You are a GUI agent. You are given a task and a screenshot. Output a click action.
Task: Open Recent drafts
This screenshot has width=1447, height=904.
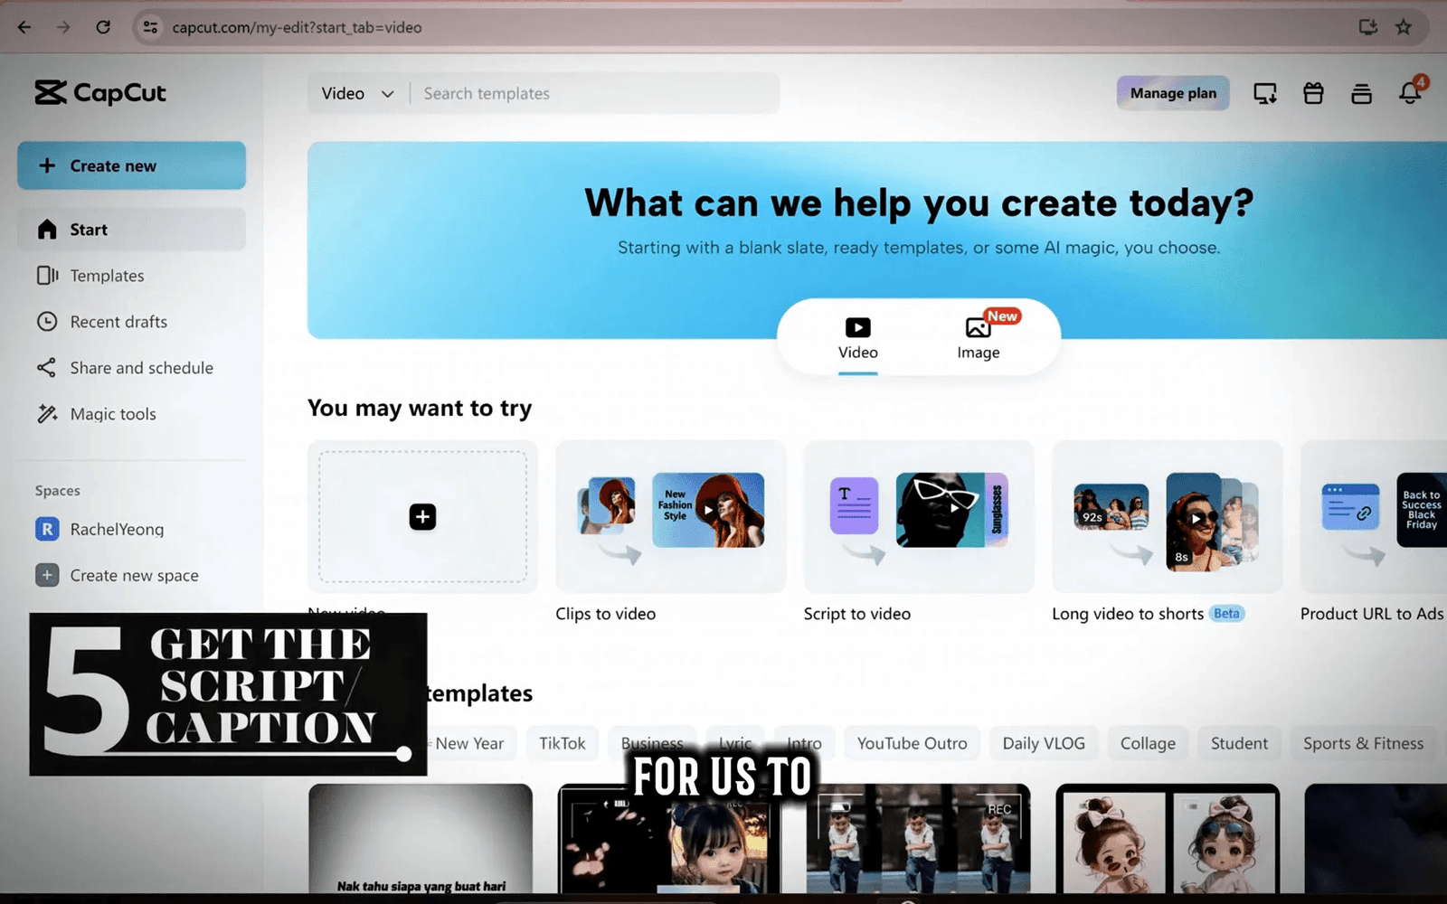(131, 322)
